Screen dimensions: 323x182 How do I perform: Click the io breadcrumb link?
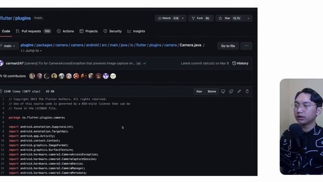point(132,45)
